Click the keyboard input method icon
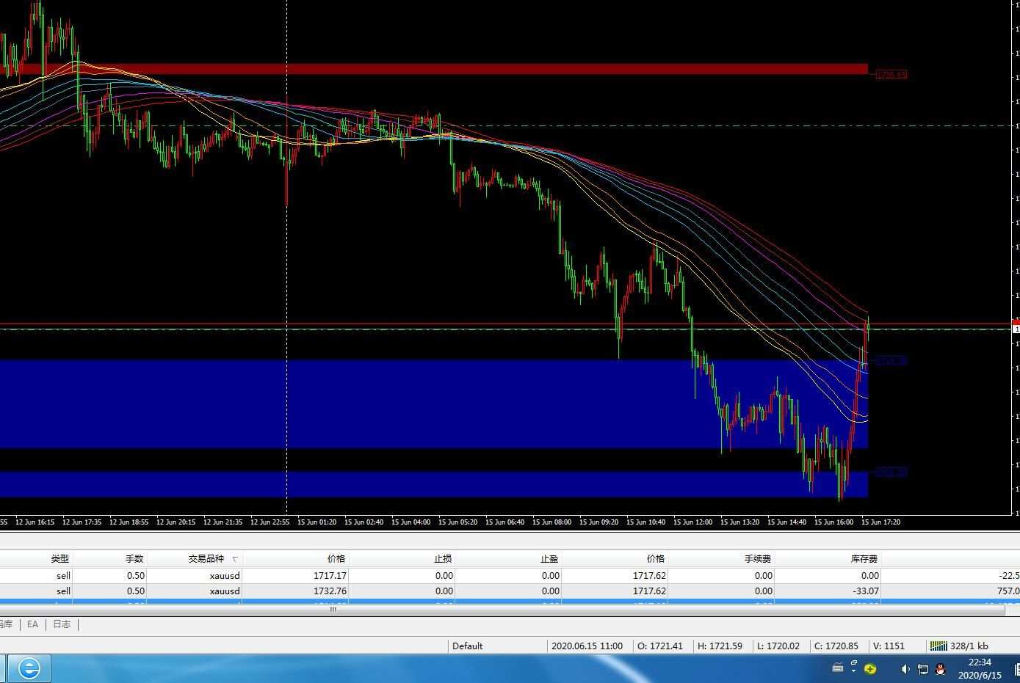This screenshot has width=1020, height=683. coord(838,668)
